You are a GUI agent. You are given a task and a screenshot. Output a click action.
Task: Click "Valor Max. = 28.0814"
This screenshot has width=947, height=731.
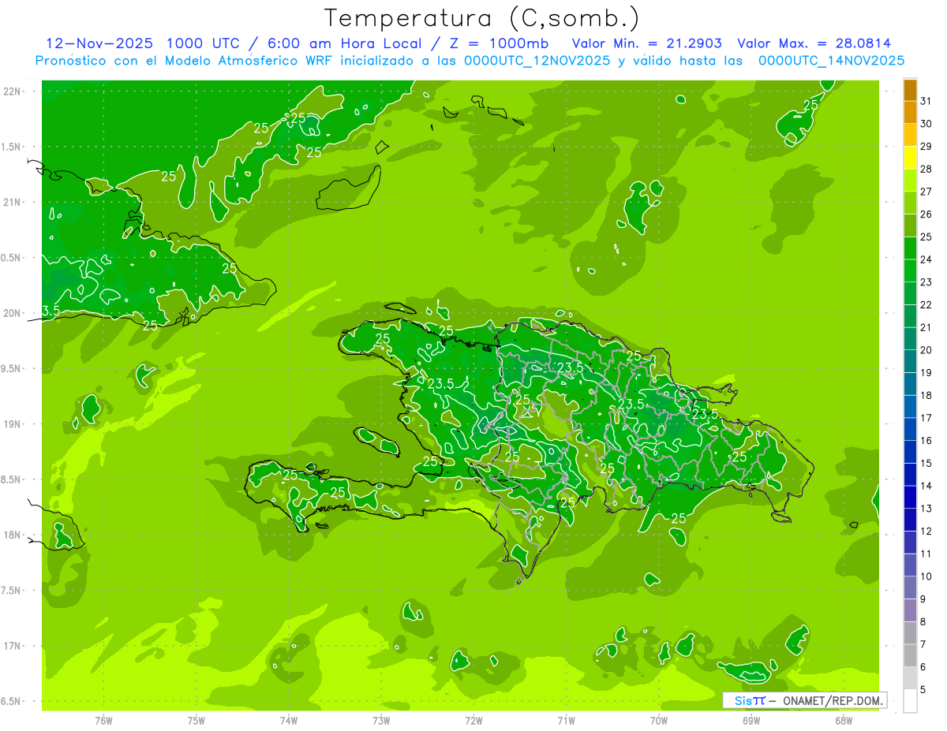pos(814,43)
